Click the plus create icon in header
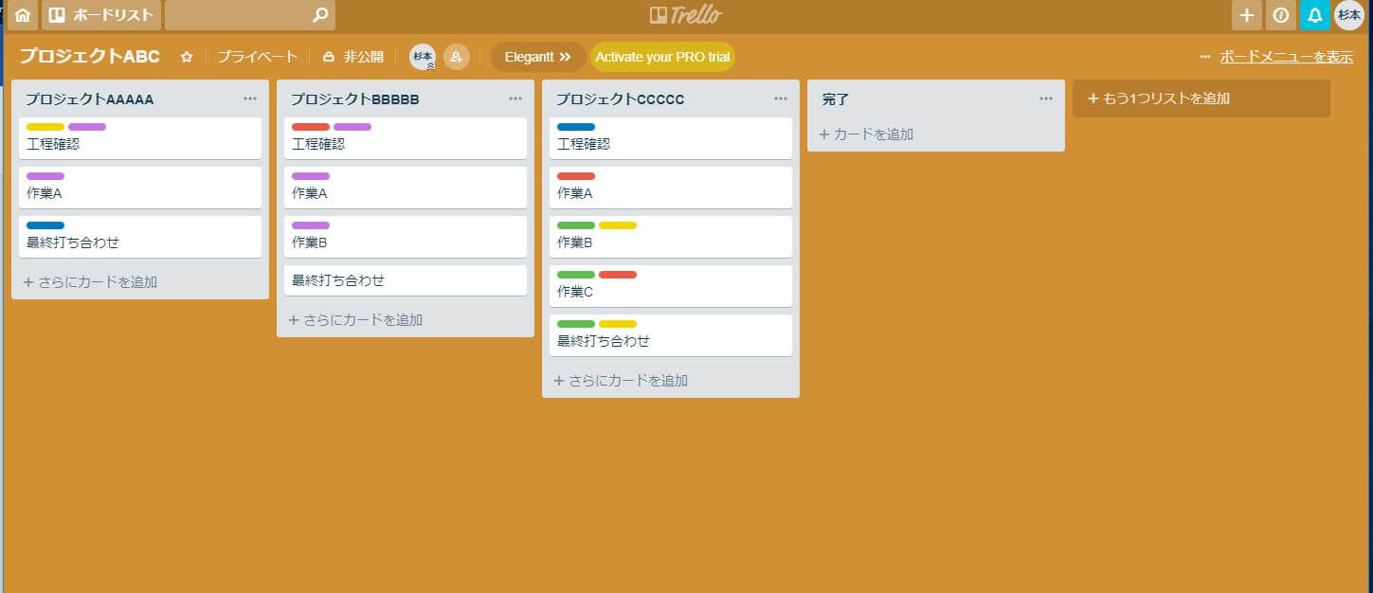Screen dimensions: 1373x593 pyautogui.click(x=1246, y=15)
